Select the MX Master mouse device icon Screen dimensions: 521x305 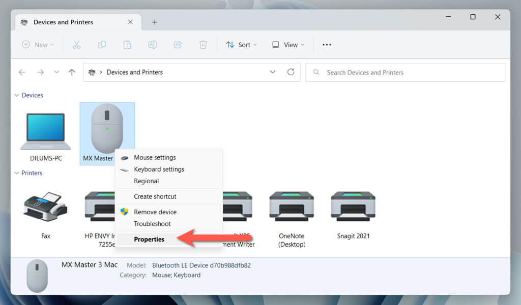tap(107, 128)
